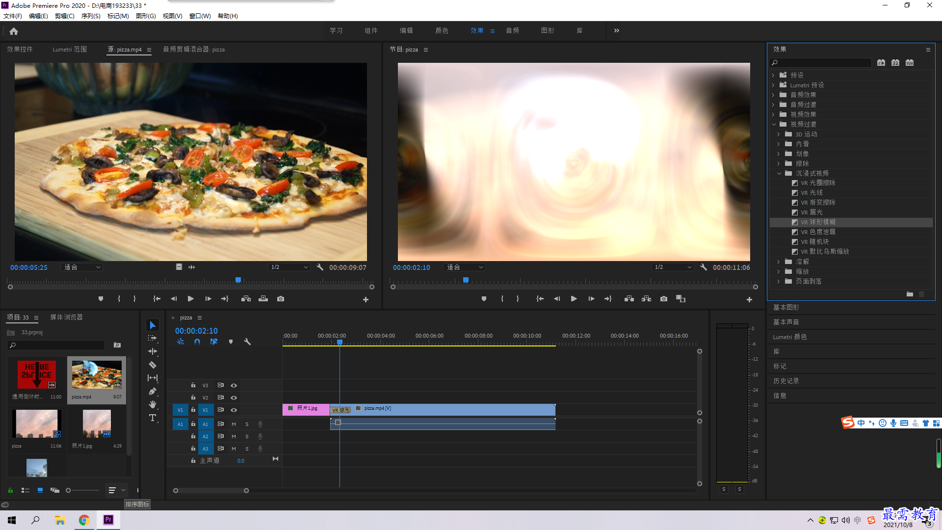Screen dimensions: 942x530
Task: Filter effects by 32-bit color icon
Action: pos(895,62)
